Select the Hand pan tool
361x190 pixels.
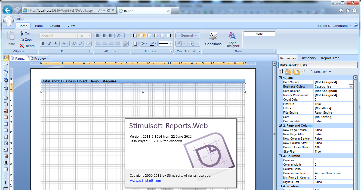tap(6, 64)
